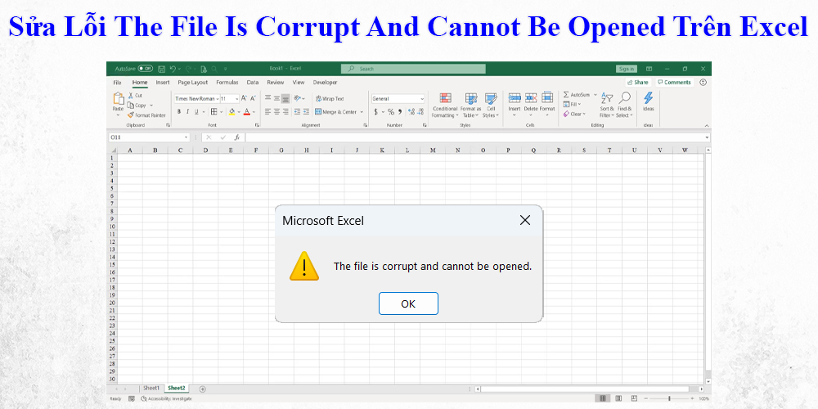Click the Find & Select magnifier icon
Screen dimensions: 818x409
[624, 98]
